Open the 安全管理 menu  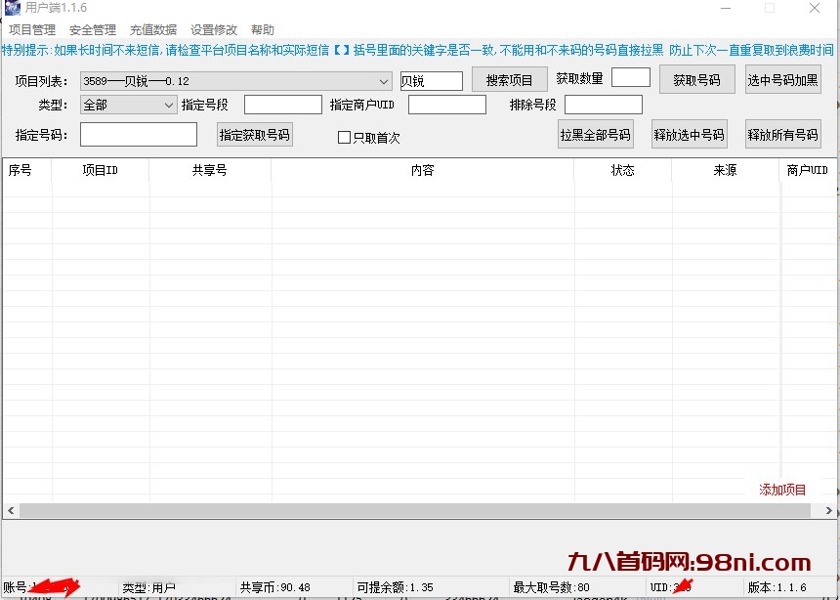click(92, 29)
